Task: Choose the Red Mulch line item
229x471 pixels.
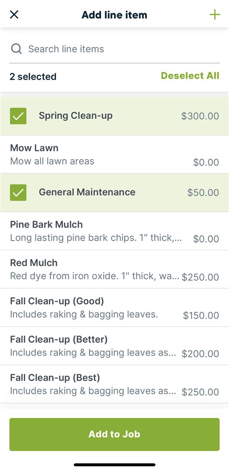Action: [x=114, y=269]
